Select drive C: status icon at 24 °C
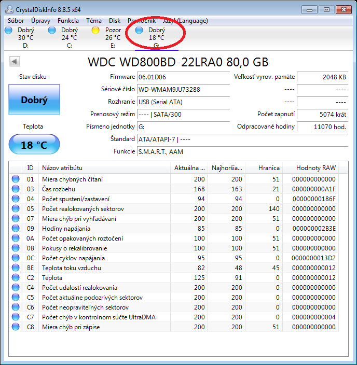 [52, 30]
